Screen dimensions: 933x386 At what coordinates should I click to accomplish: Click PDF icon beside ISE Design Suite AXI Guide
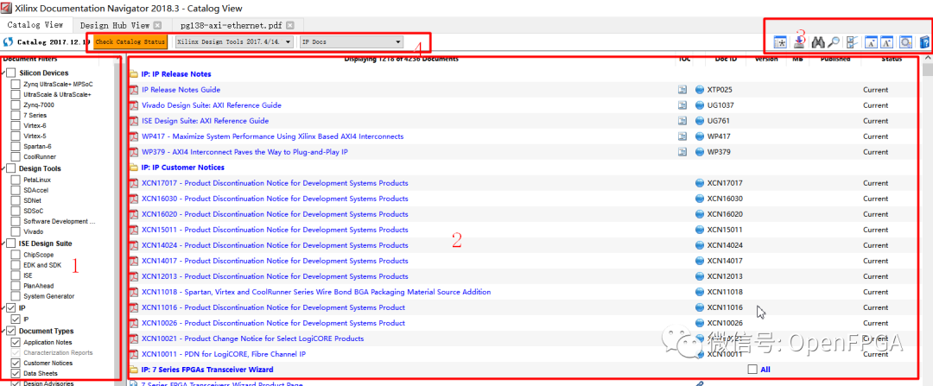click(134, 121)
